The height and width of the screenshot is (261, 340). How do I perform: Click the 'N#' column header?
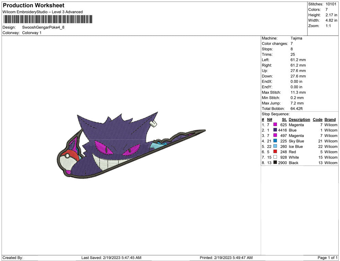[x=270, y=119]
